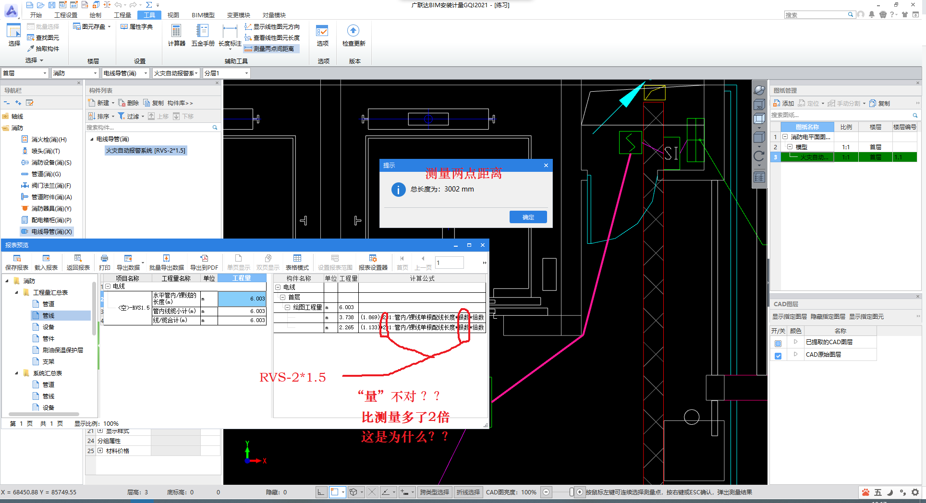Click 显示指定图元 in CAD图层 panel
Image resolution: width=926 pixels, height=503 pixels.
[866, 317]
